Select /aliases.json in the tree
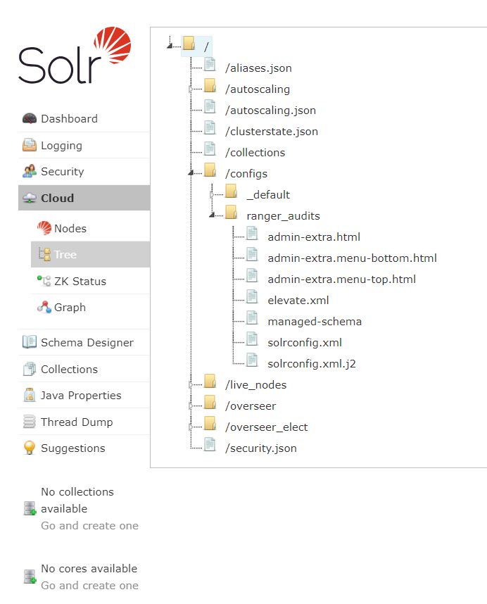Screen dimensions: 487x604 point(258,68)
